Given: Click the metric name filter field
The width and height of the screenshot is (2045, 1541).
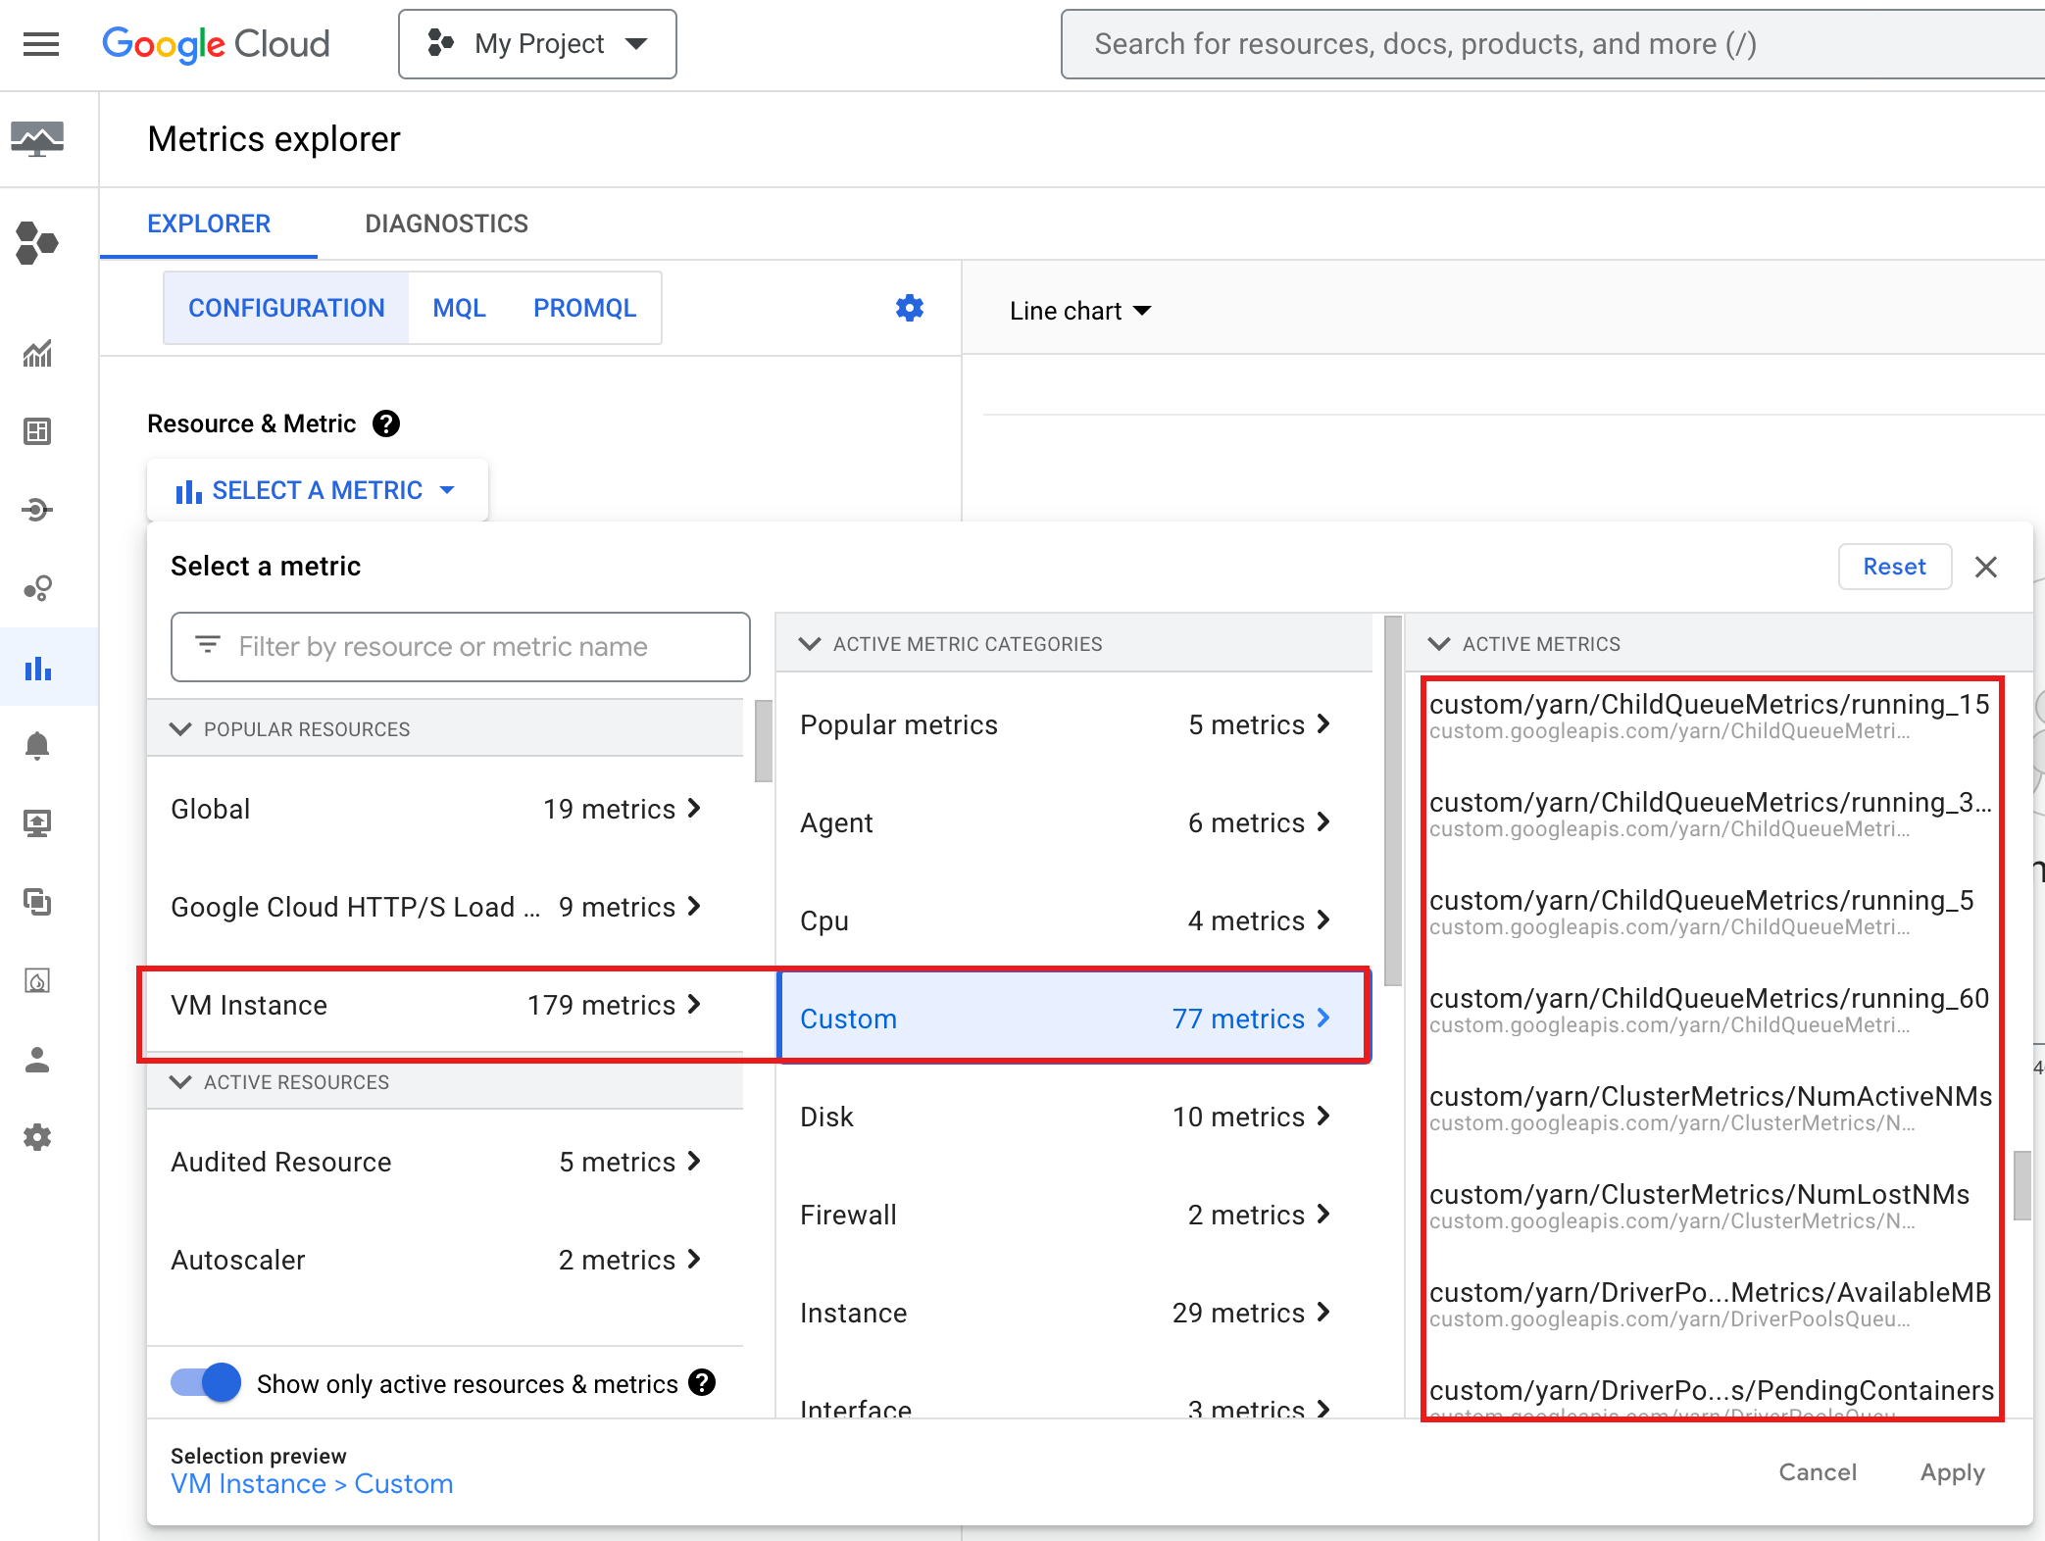Looking at the screenshot, I should click(x=461, y=647).
